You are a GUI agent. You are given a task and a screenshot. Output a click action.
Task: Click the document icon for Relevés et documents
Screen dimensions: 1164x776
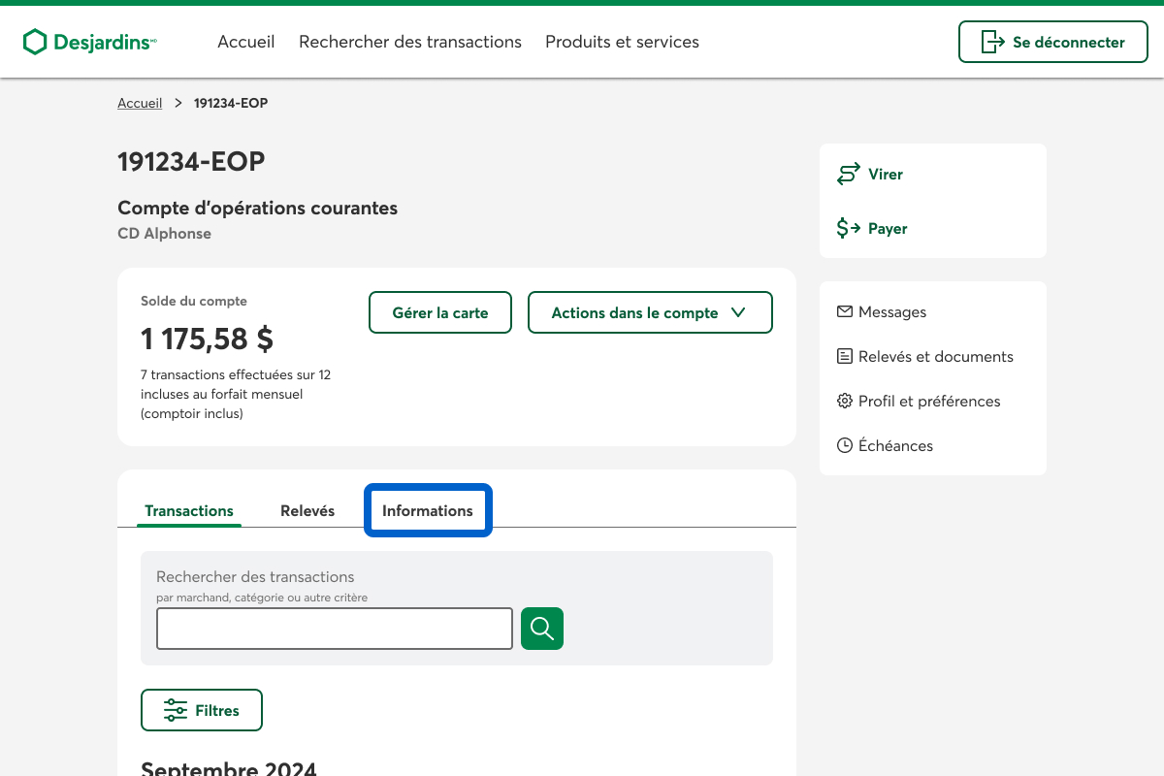(844, 357)
